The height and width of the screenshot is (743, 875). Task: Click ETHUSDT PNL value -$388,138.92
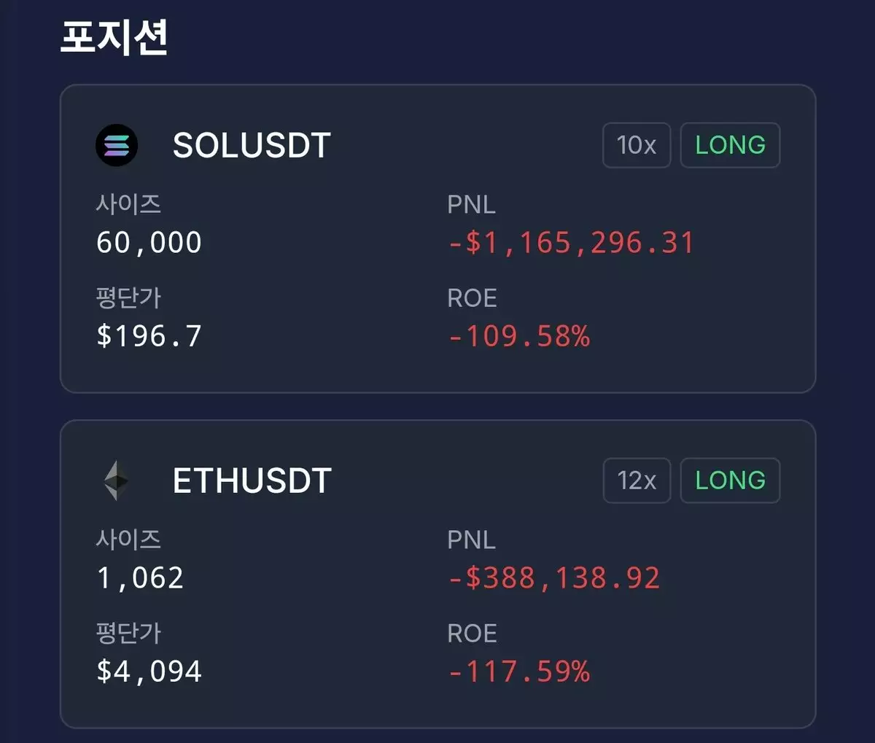pos(554,578)
